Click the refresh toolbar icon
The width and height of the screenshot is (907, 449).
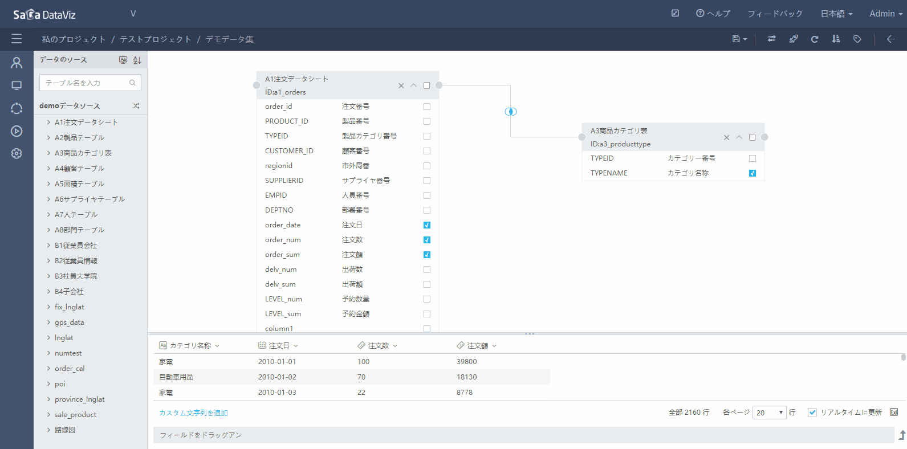[815, 39]
